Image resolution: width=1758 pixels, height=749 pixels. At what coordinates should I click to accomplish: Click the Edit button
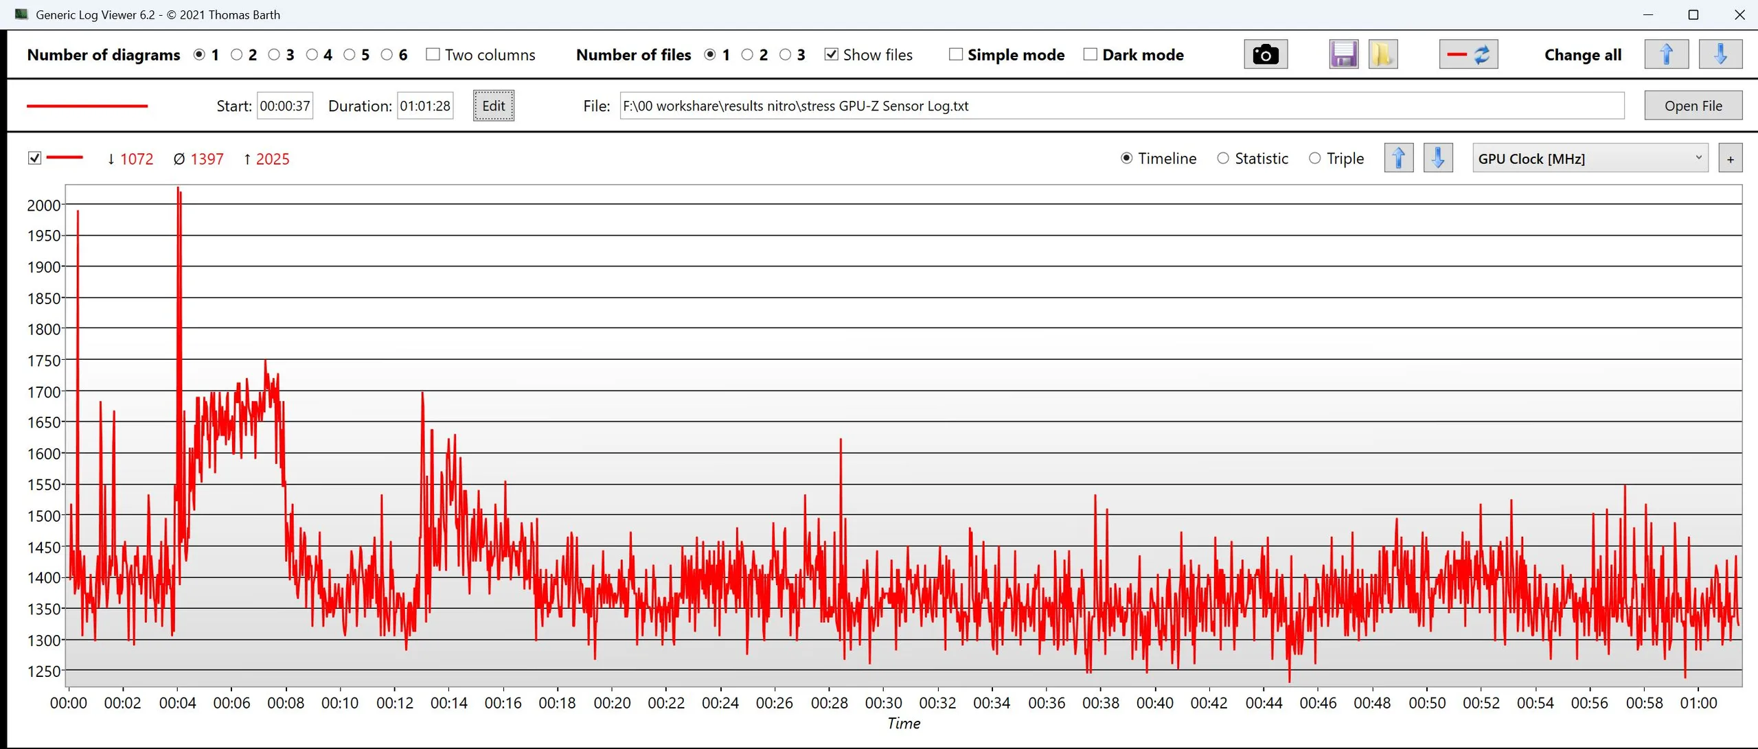[x=493, y=106]
